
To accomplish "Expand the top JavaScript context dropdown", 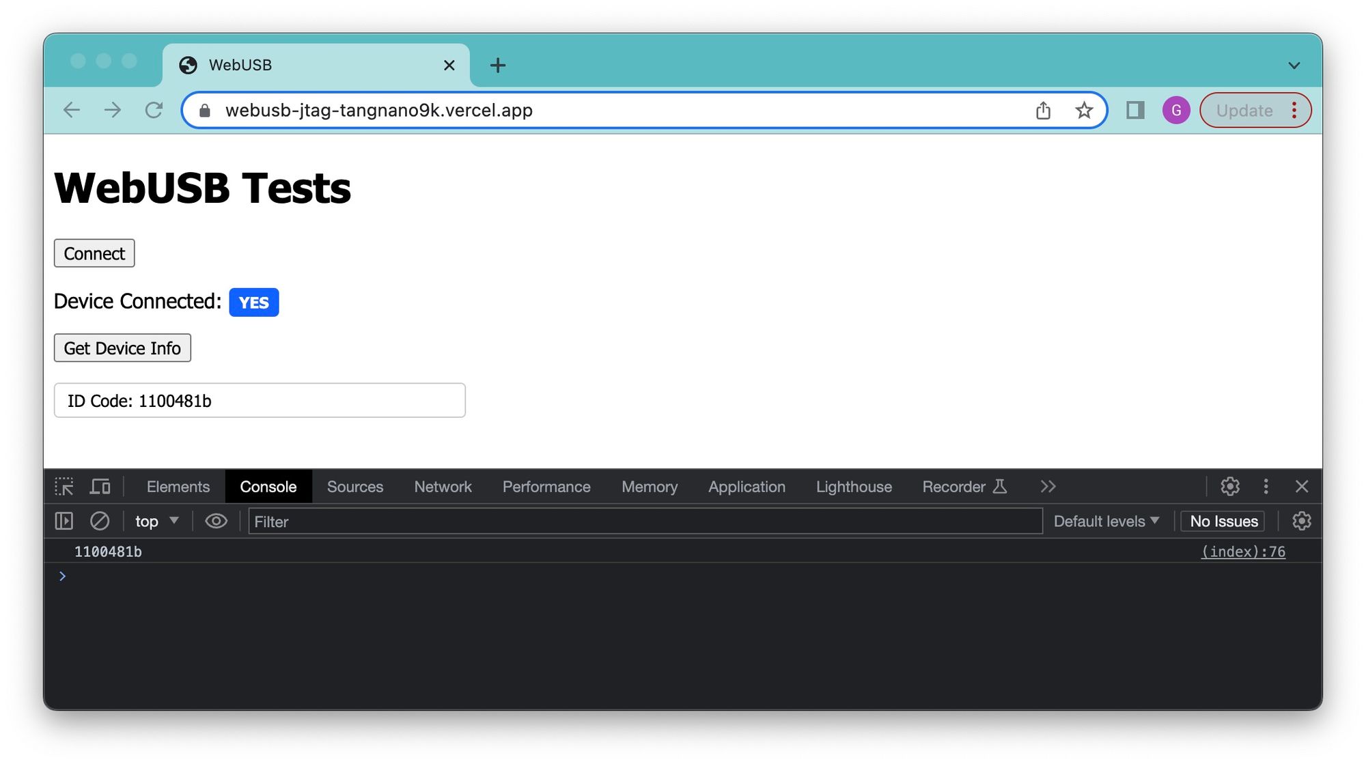I will point(156,522).
